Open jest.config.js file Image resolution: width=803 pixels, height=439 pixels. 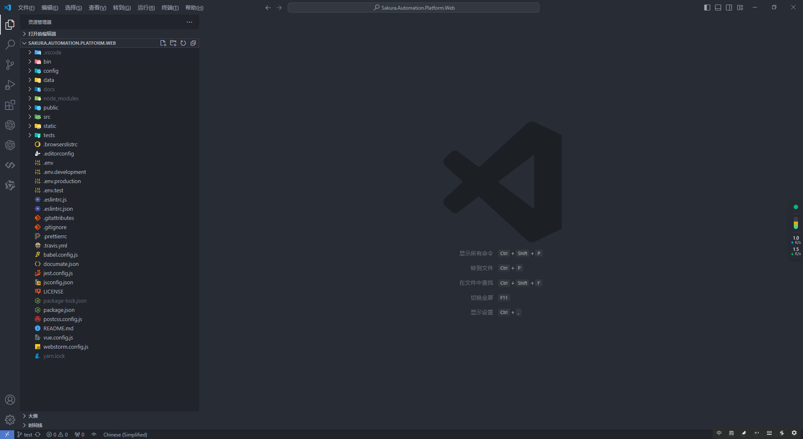110,273
